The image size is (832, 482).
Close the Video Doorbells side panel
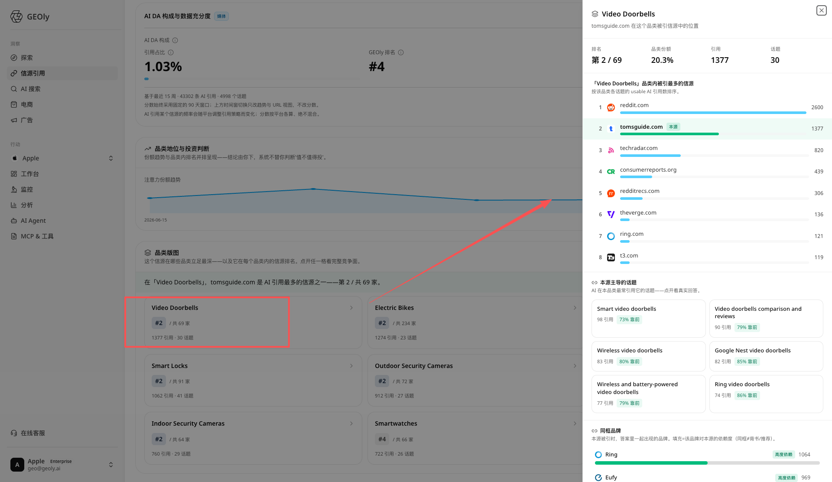pyautogui.click(x=821, y=10)
